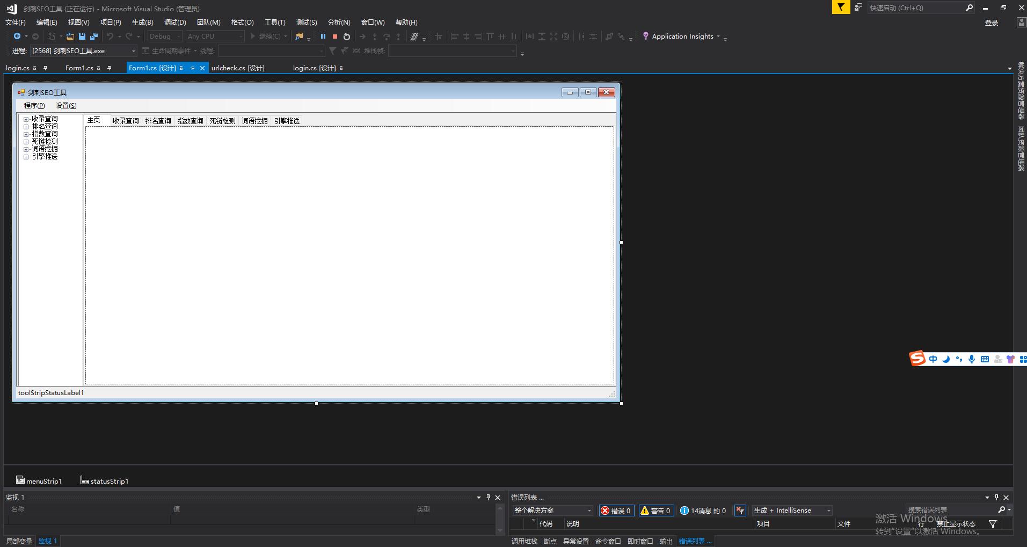Switch to the login.cs code tab
The width and height of the screenshot is (1027, 547).
18,68
